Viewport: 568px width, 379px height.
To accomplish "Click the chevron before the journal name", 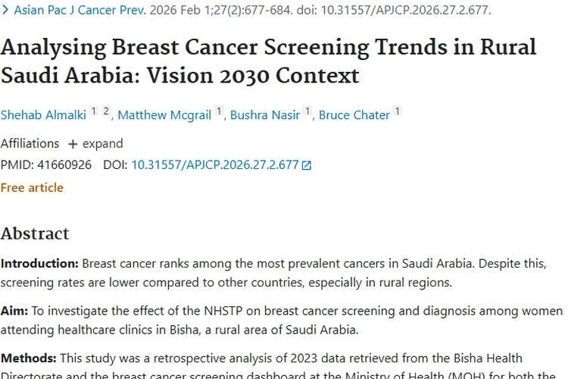I will (x=5, y=11).
